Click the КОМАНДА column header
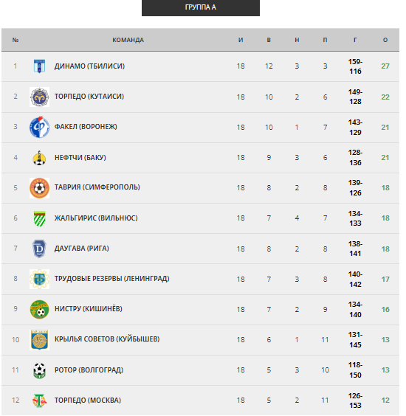Image resolution: width=406 pixels, height=416 pixels. (x=128, y=40)
